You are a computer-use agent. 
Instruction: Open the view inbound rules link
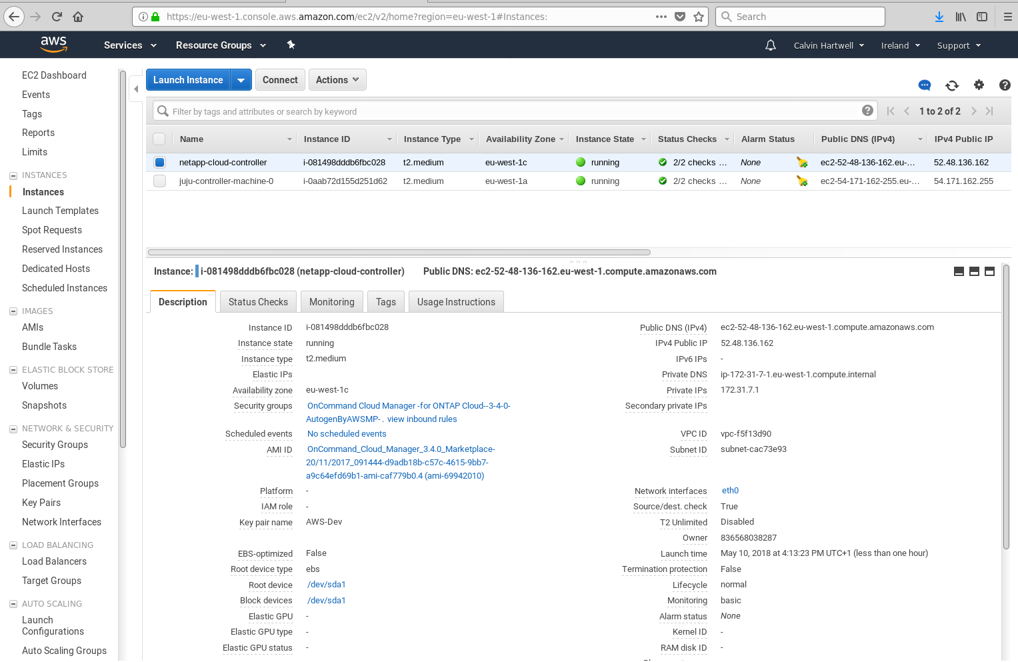coord(422,419)
